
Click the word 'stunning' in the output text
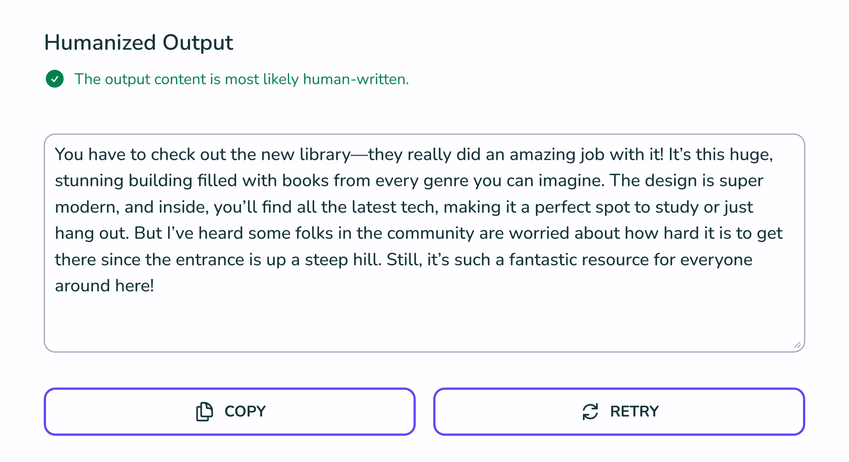click(89, 181)
